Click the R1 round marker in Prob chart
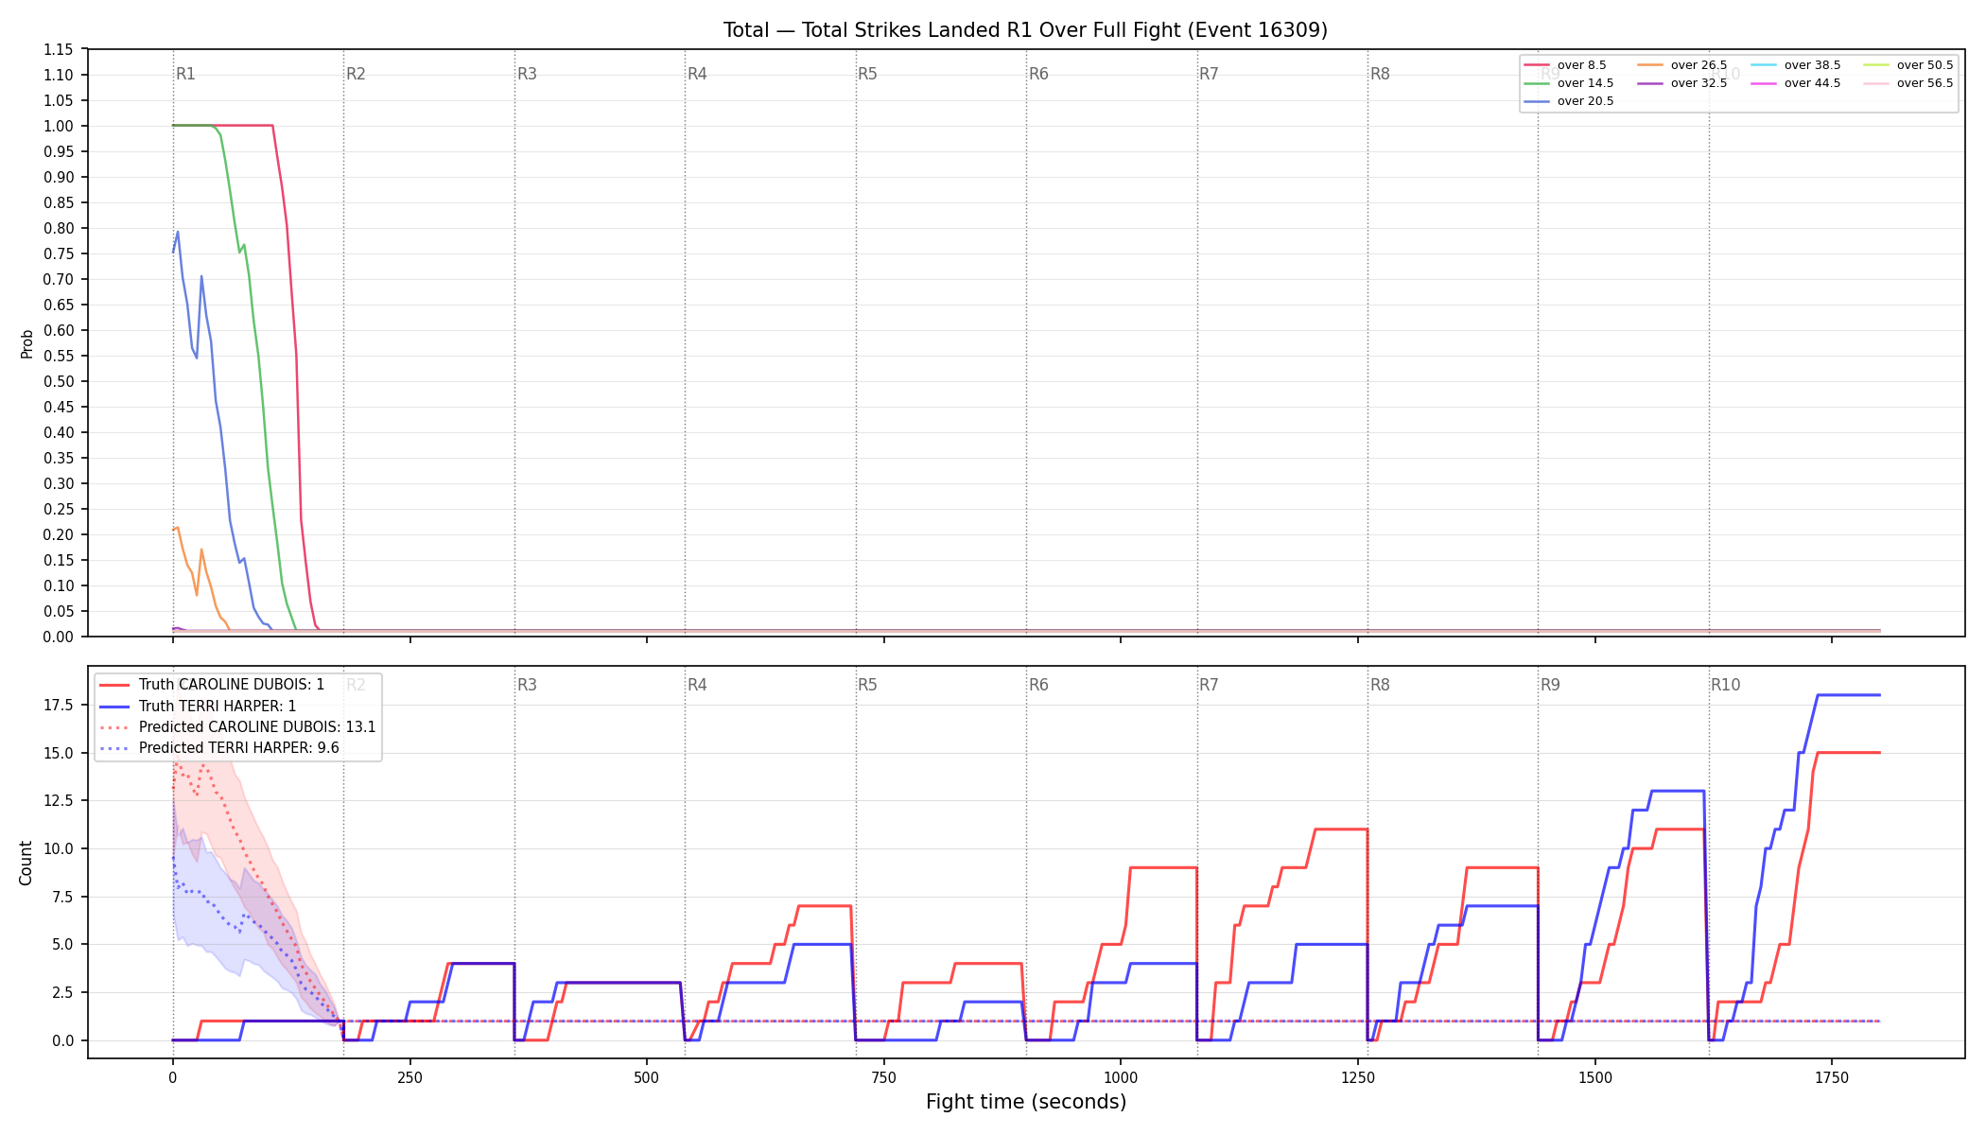The width and height of the screenshot is (1986, 1135). coord(185,74)
